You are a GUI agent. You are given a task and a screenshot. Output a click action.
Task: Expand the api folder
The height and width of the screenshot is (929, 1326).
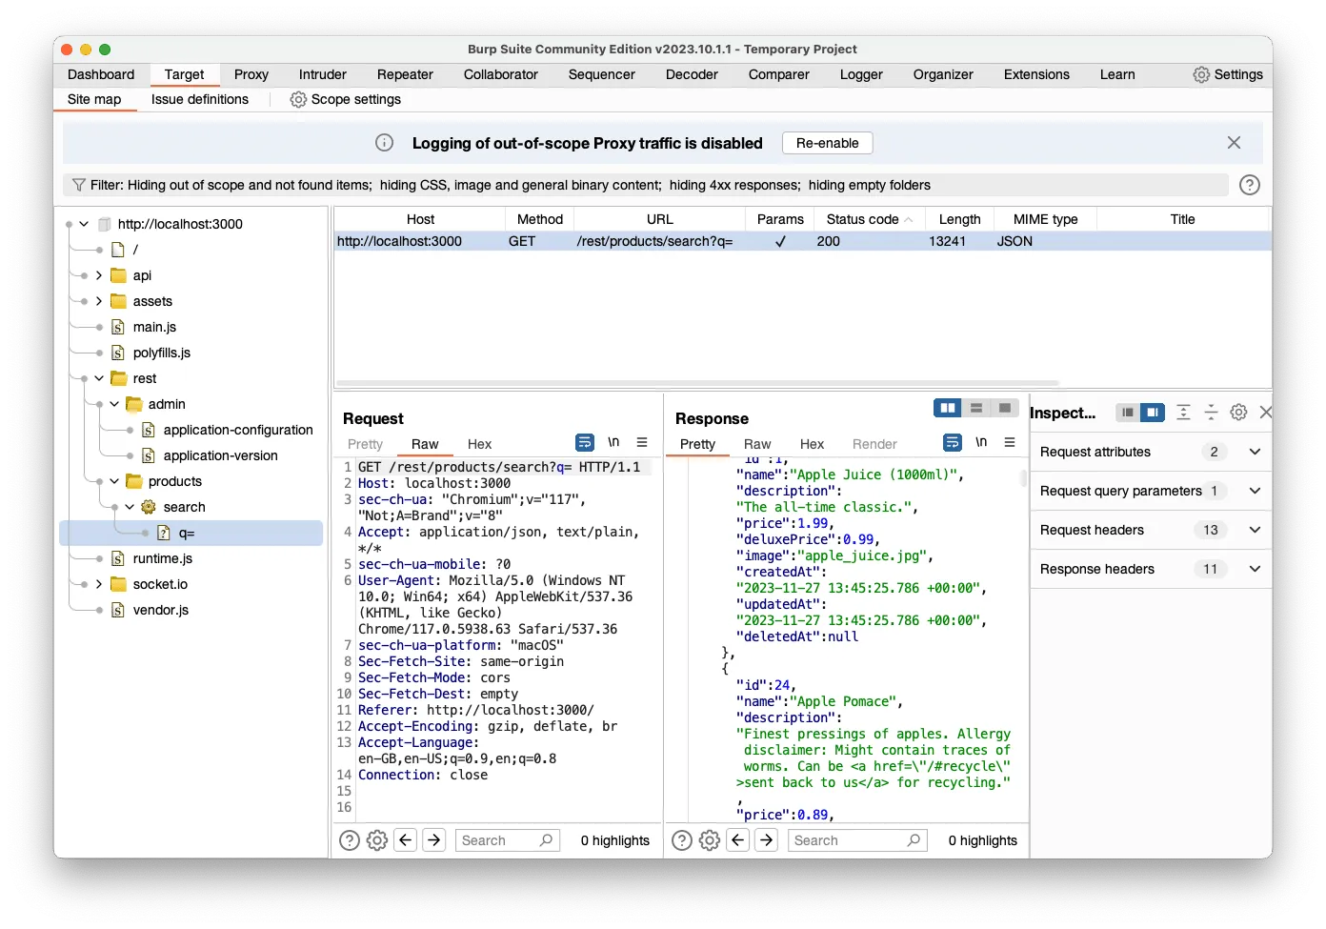(99, 275)
